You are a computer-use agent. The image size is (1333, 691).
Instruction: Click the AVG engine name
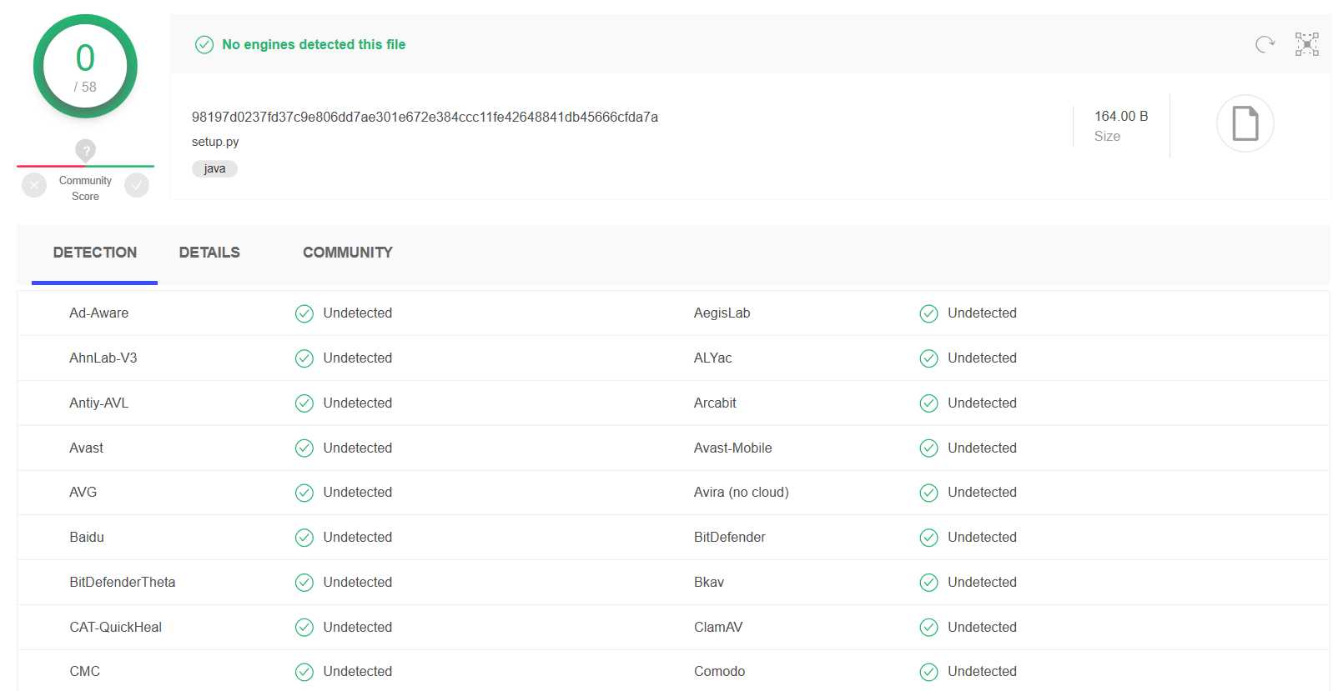coord(83,493)
